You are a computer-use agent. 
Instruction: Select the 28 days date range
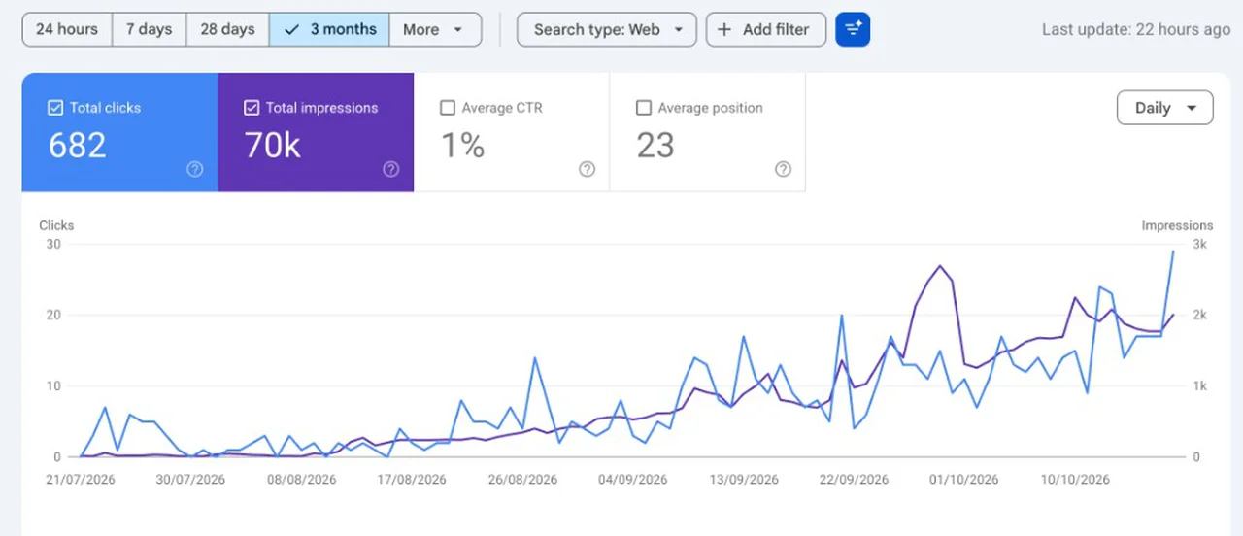(x=227, y=29)
